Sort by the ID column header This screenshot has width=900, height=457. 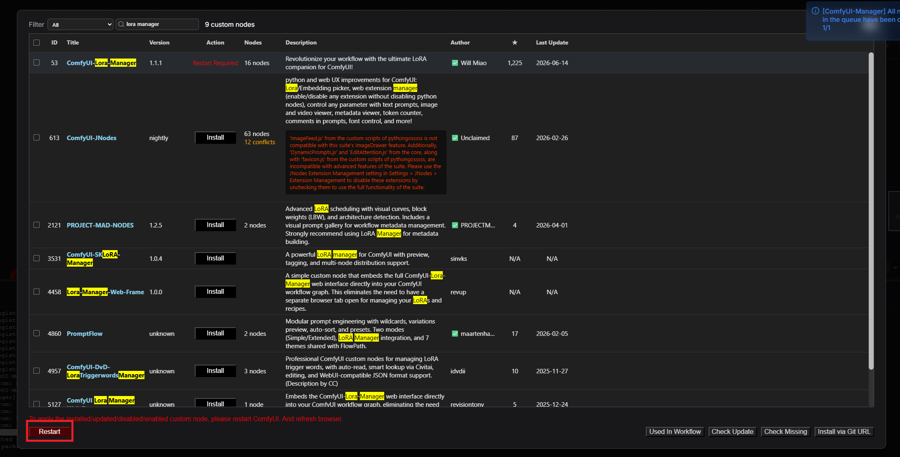click(54, 42)
